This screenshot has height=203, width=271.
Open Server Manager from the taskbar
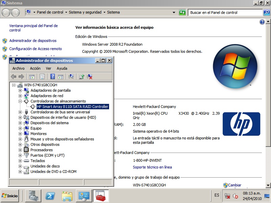coord(33,196)
